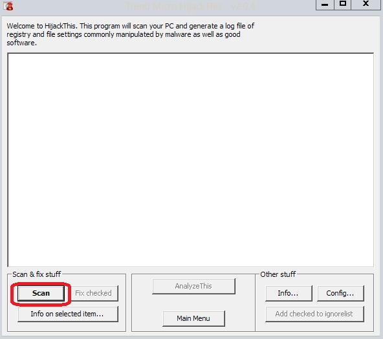Click the Scan button
Viewport: 383px width, 339px height.
click(41, 293)
